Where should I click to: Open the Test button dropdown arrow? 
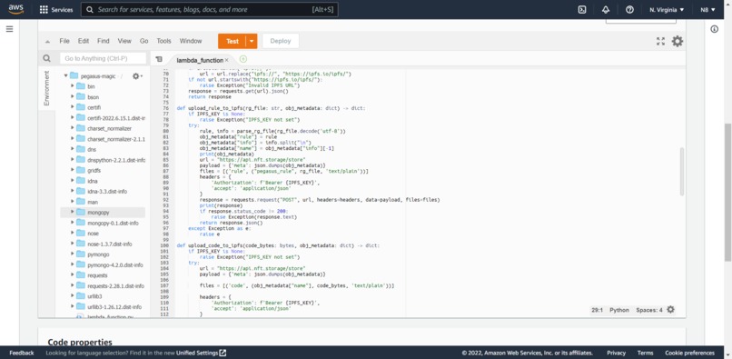252,41
